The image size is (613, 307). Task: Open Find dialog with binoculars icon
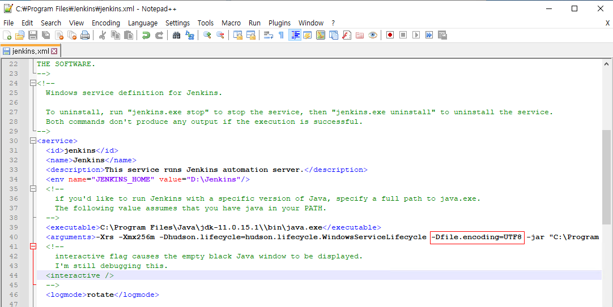tap(176, 35)
